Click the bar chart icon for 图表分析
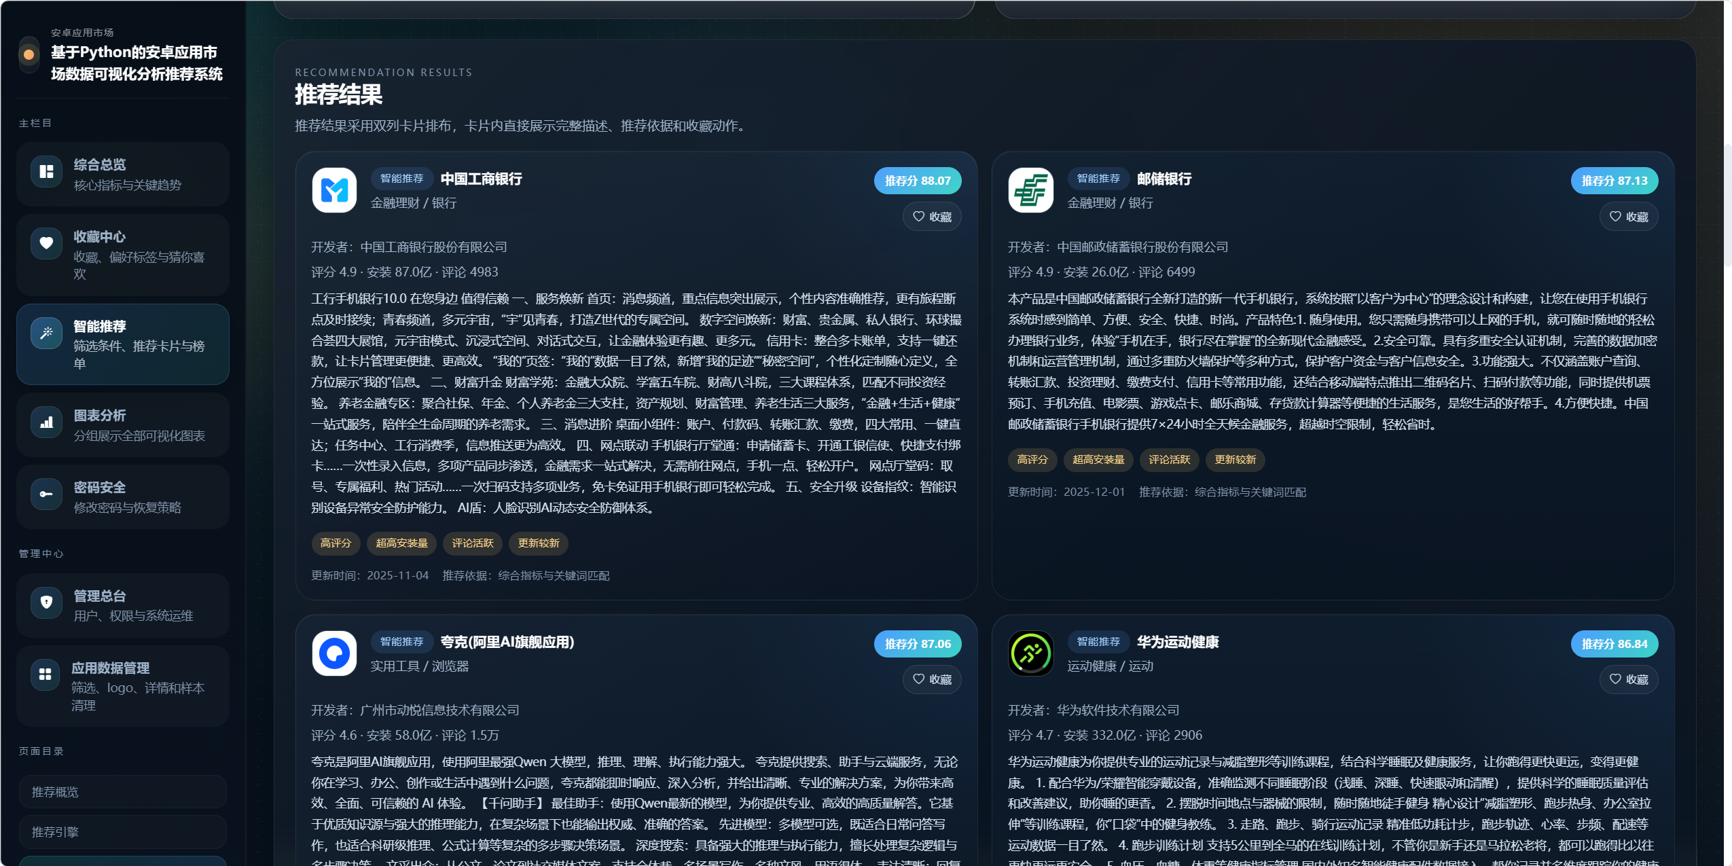 46,422
